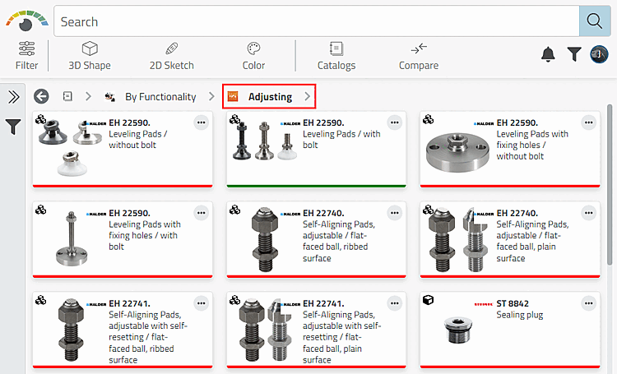Select the 3D Shape search tool
Image resolution: width=617 pixels, height=374 pixels.
click(x=89, y=55)
